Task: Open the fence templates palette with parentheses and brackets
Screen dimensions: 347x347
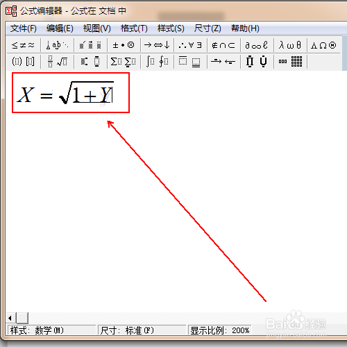Action: click(x=23, y=61)
